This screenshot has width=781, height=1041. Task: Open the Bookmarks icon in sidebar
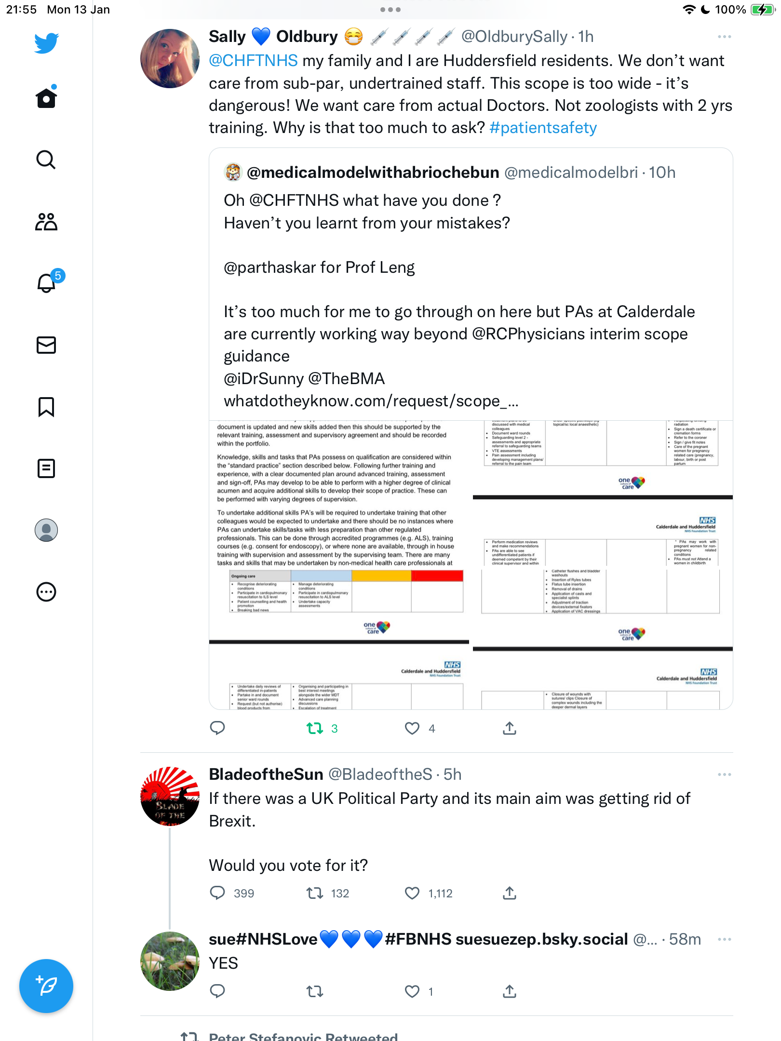[x=46, y=407]
